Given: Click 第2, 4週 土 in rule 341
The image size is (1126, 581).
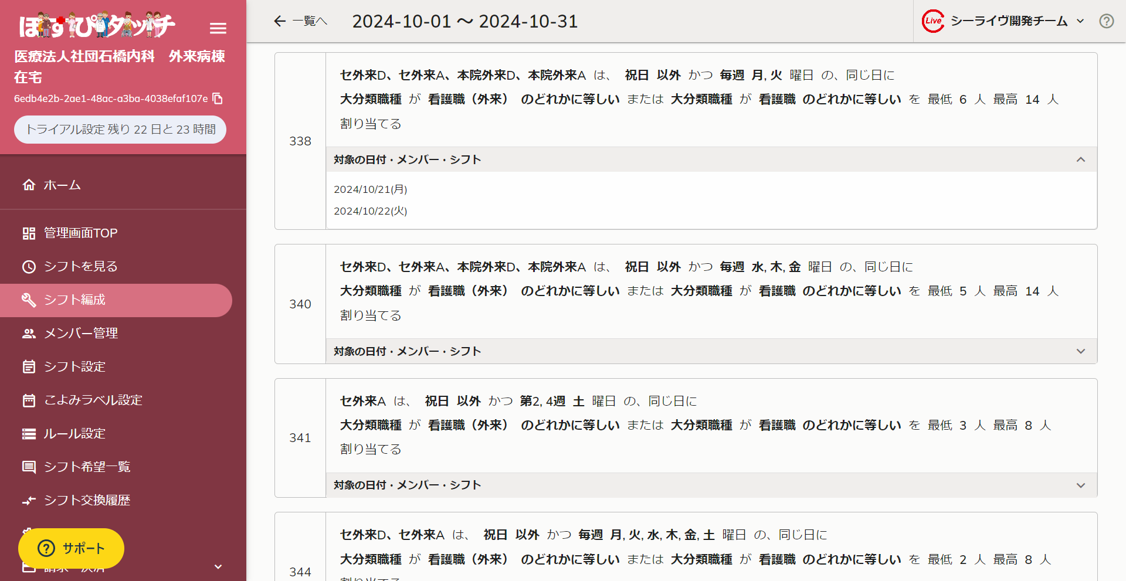Looking at the screenshot, I should [552, 401].
